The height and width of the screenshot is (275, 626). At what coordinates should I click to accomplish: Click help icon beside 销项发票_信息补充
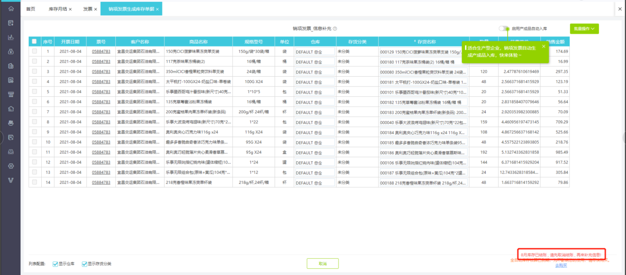pyautogui.click(x=335, y=29)
